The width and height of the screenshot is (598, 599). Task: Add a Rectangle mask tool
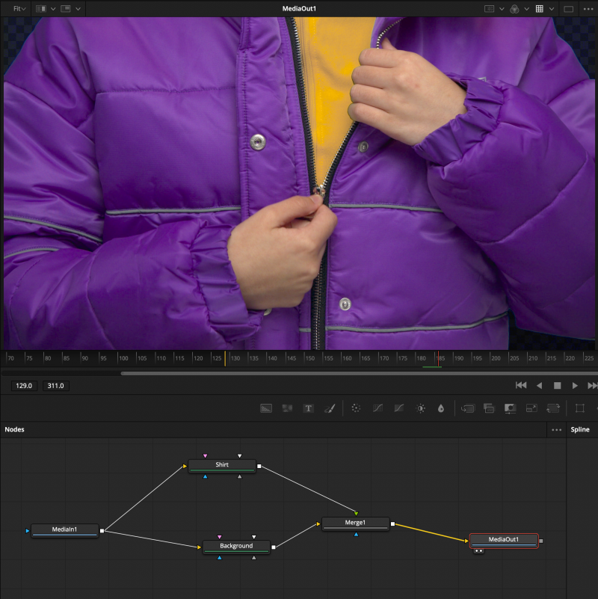click(579, 408)
